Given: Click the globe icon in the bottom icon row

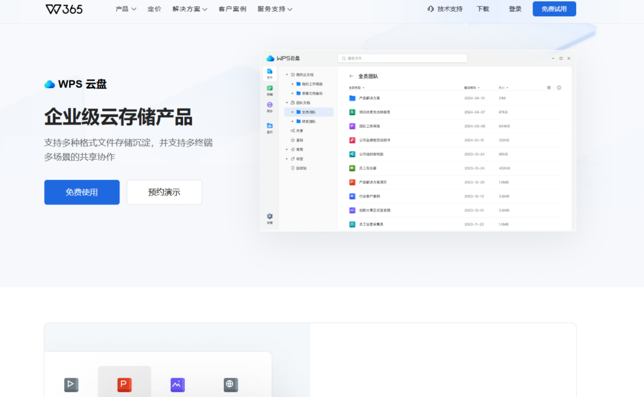Looking at the screenshot, I should coord(230,384).
